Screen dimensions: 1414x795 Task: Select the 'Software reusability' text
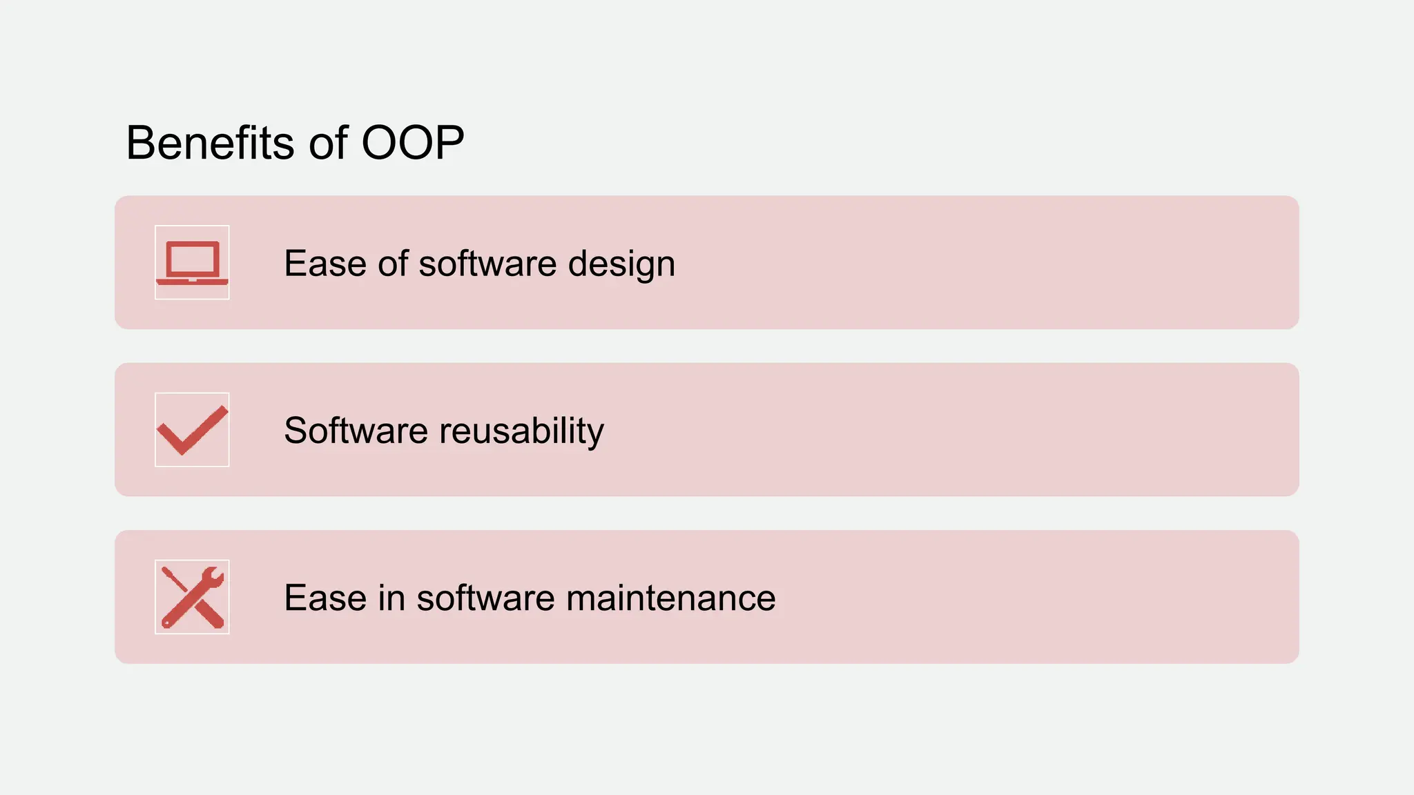444,431
